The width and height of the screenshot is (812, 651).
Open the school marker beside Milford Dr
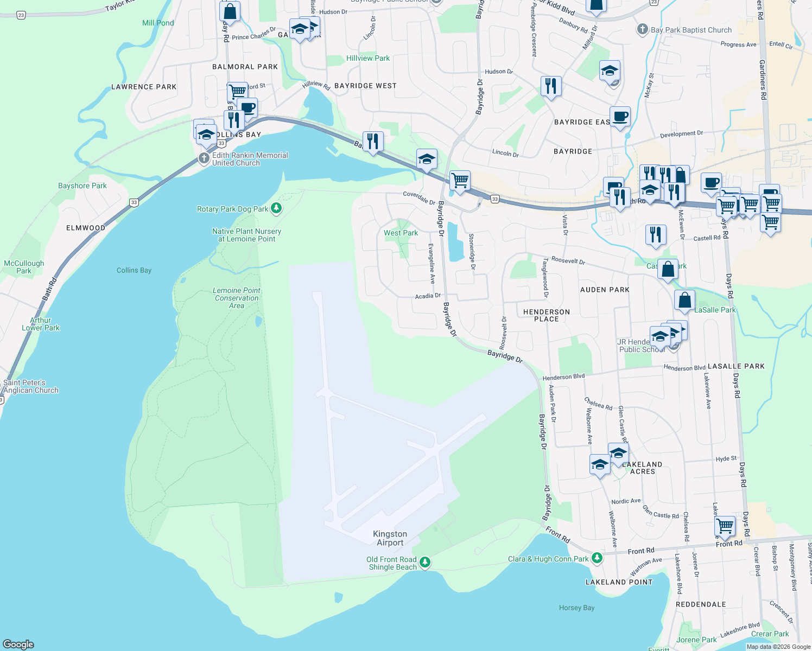(610, 71)
